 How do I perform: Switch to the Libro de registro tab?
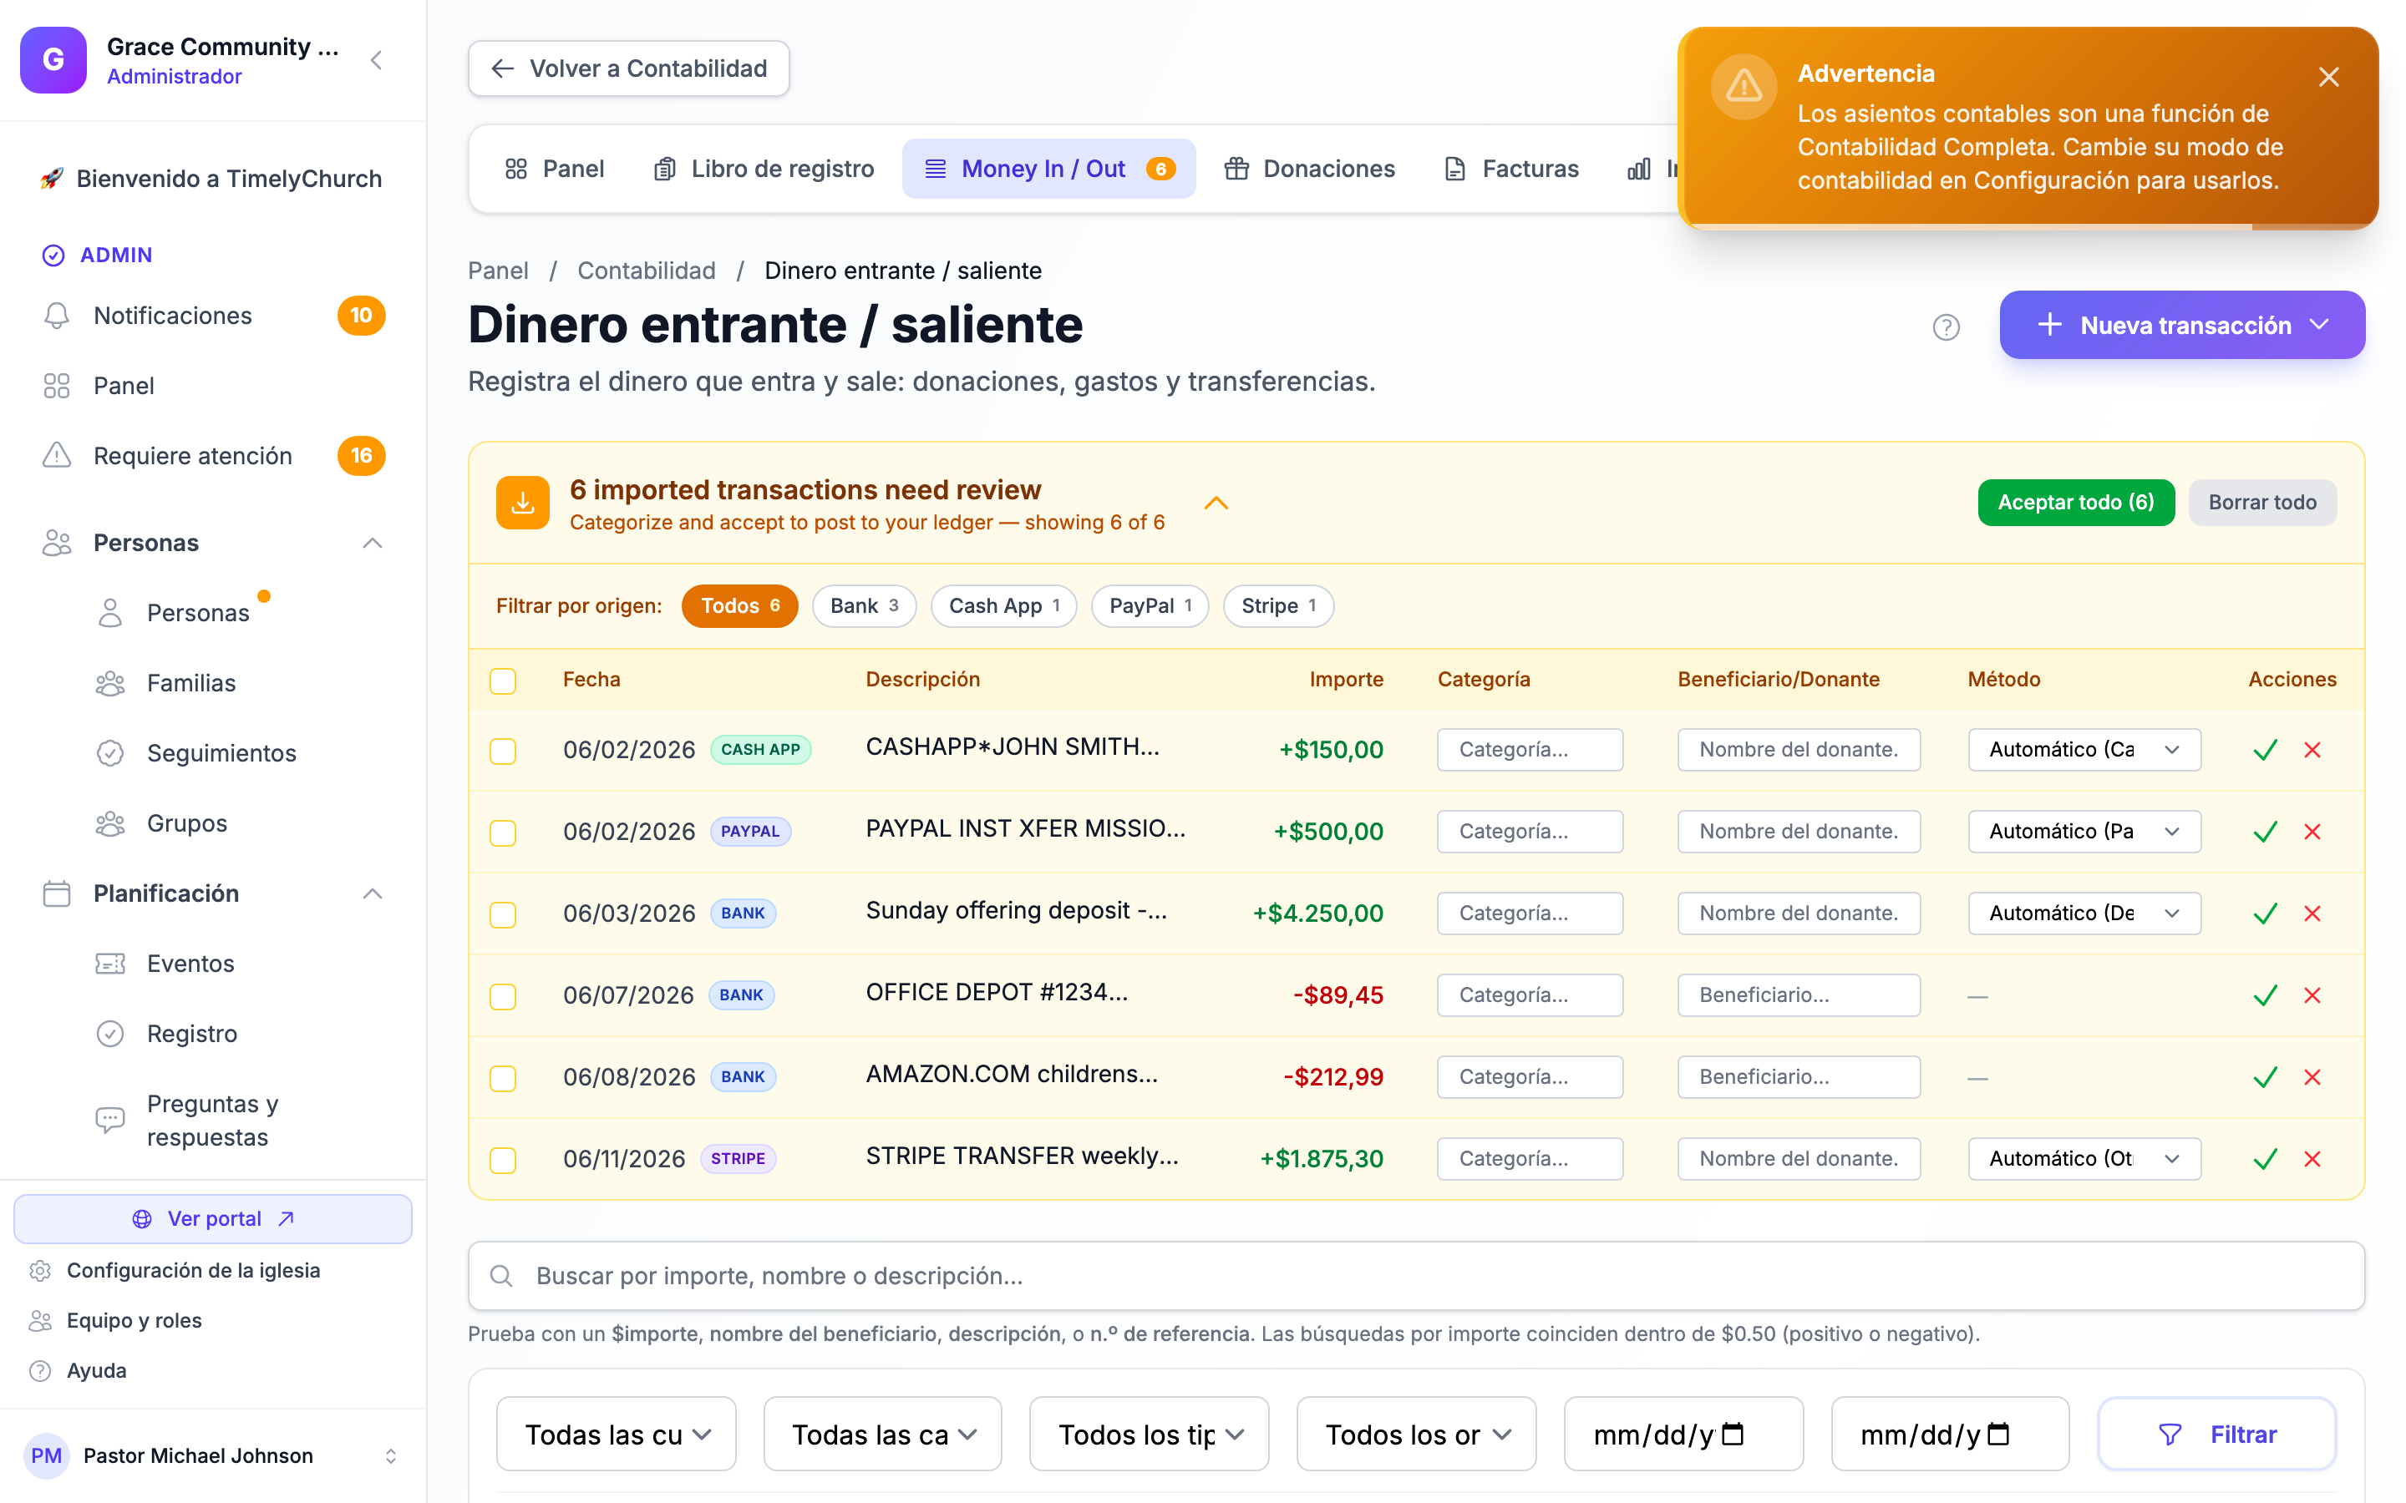pos(764,169)
